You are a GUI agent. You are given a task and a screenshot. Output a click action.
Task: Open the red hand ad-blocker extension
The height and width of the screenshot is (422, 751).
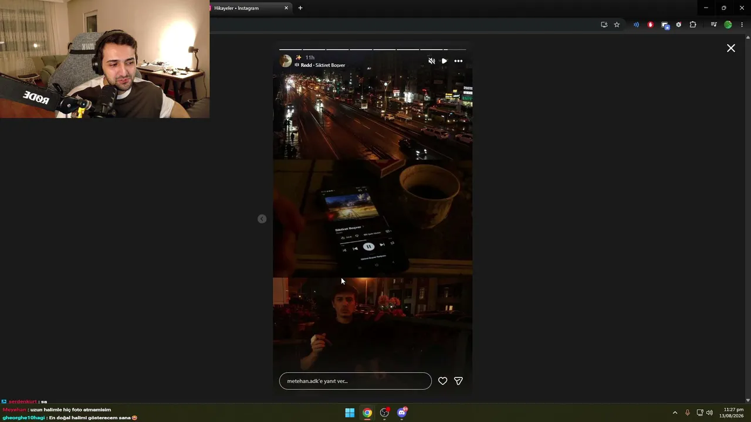[650, 25]
